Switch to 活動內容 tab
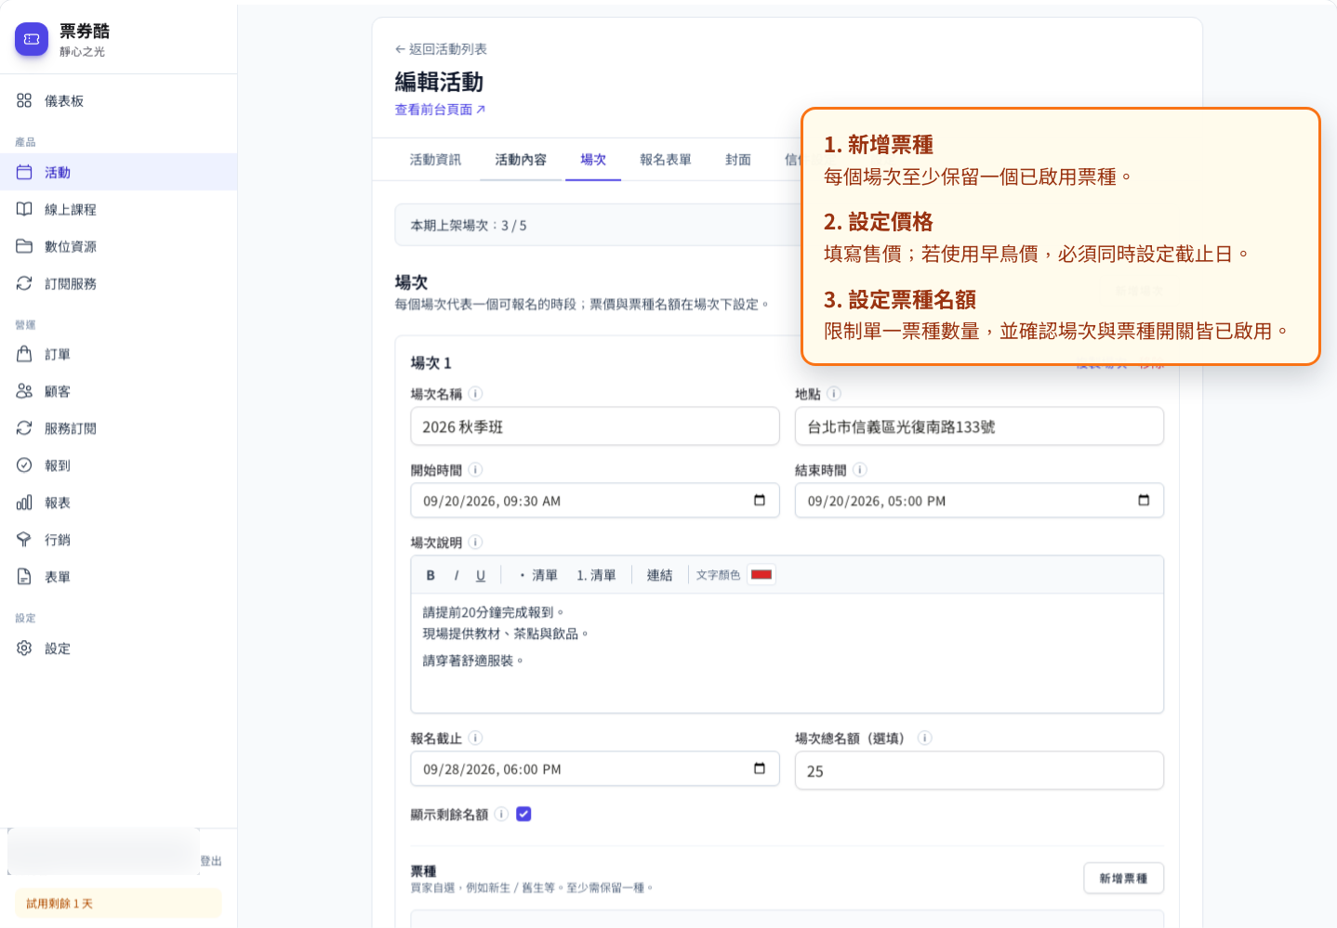The image size is (1337, 928). tap(521, 160)
